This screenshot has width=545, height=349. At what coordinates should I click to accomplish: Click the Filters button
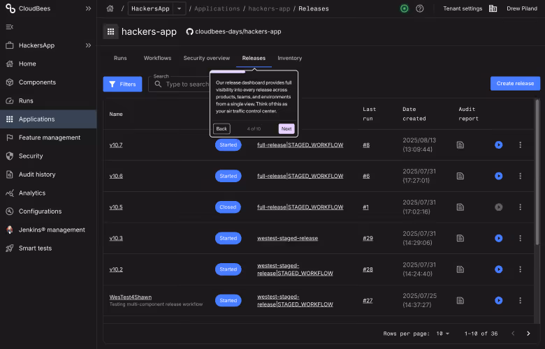pyautogui.click(x=122, y=84)
